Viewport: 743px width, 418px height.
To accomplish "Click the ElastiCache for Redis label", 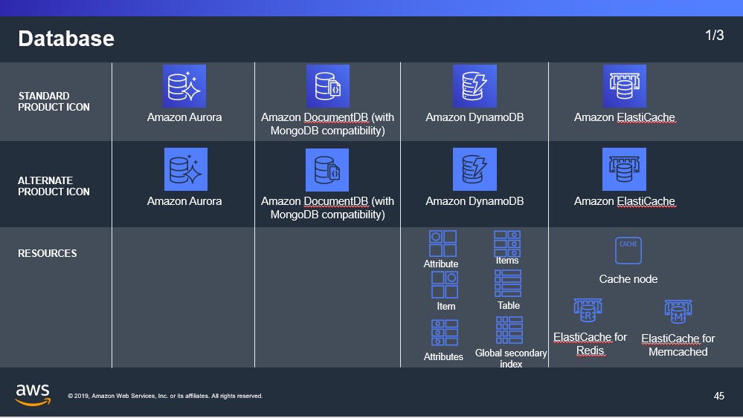I will [x=590, y=344].
